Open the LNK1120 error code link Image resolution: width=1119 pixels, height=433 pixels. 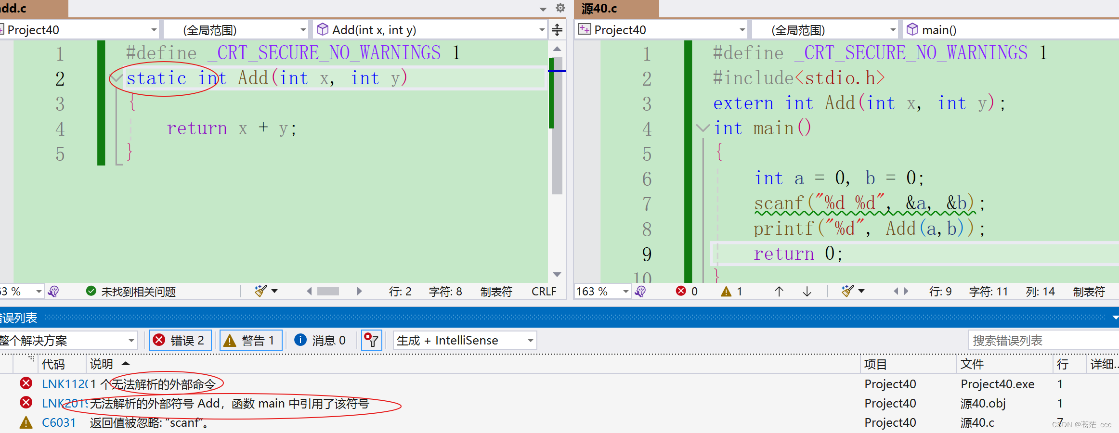65,384
